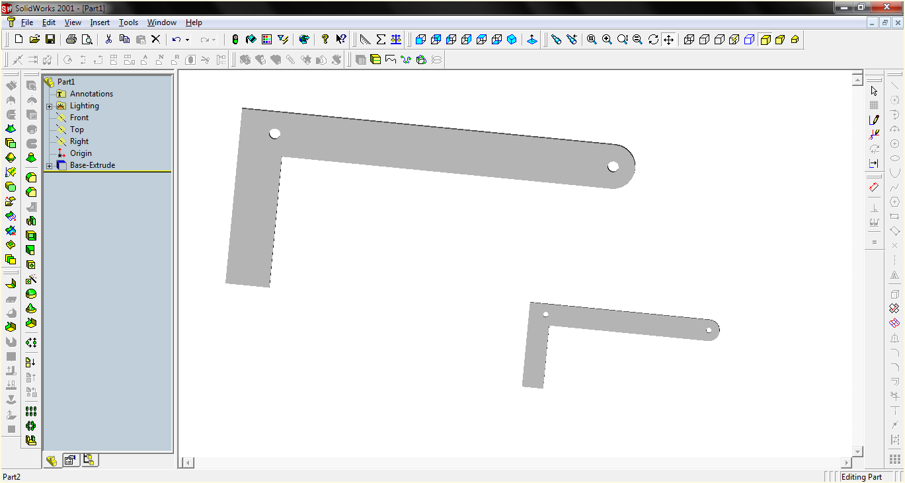This screenshot has height=483, width=905.
Task: Switch to the PropertyManager tab
Action: tap(70, 461)
